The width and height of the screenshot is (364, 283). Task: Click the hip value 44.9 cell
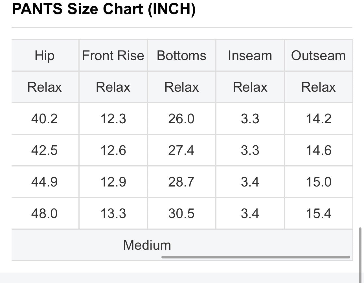pos(45,182)
